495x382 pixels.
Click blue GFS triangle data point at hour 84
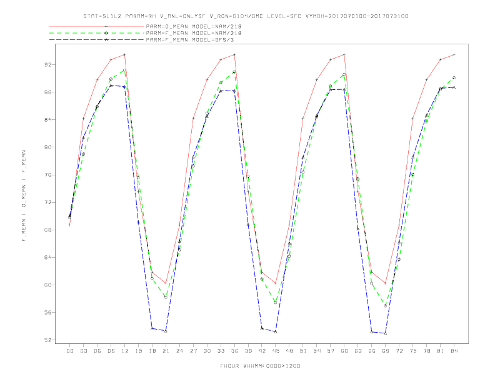click(454, 87)
